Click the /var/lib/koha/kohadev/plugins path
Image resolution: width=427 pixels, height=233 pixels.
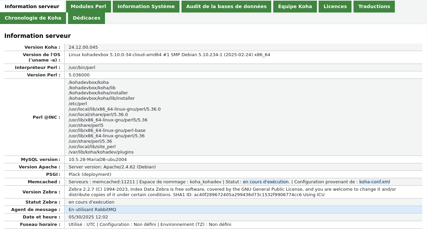[x=101, y=152]
